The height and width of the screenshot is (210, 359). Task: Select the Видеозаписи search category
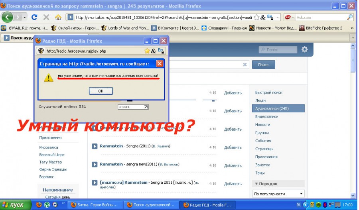pos(267,116)
